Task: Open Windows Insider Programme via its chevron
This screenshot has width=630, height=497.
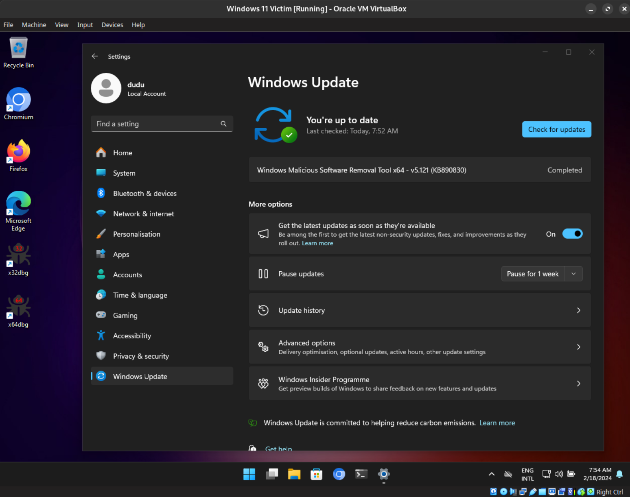Action: point(578,384)
